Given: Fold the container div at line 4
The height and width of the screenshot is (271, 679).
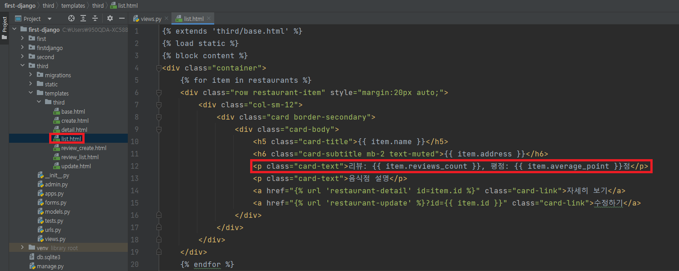Looking at the screenshot, I should point(159,68).
